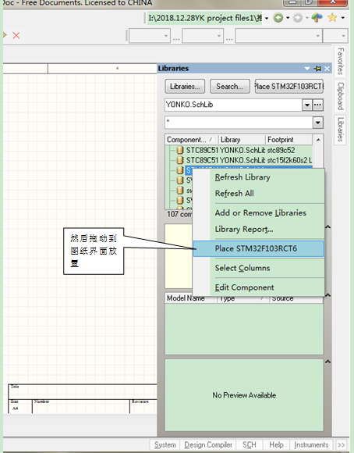
Task: Open the first empty toolbar combo box
Action: point(150,36)
